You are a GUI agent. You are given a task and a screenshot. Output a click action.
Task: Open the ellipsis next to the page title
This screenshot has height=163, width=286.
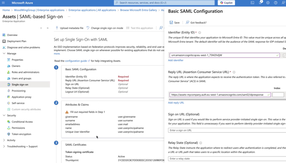(69, 16)
